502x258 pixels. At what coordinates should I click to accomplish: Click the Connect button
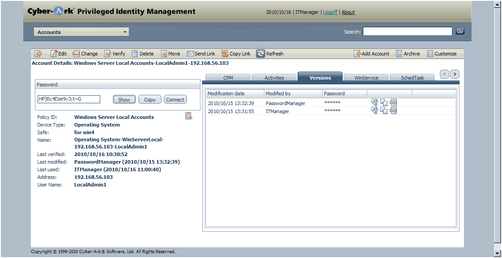[x=175, y=100]
